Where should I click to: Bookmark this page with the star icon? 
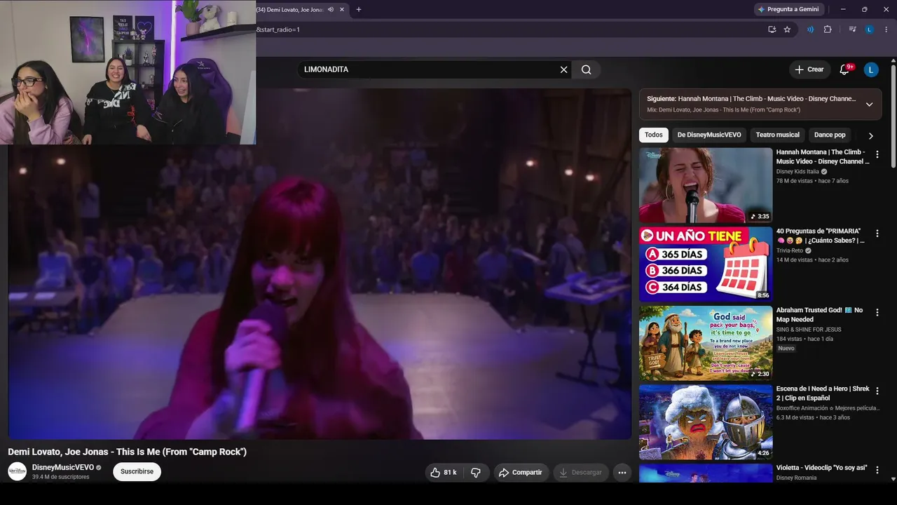(x=787, y=29)
